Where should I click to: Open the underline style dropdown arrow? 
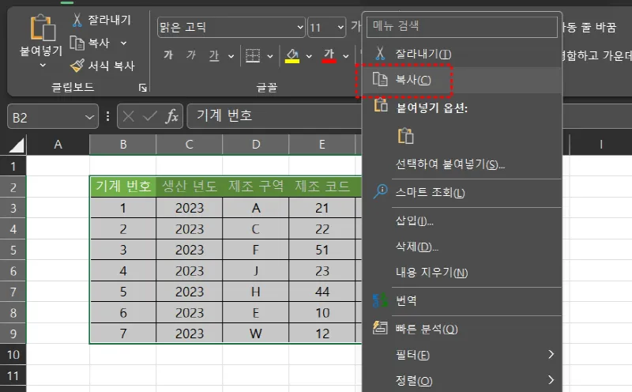click(x=231, y=56)
